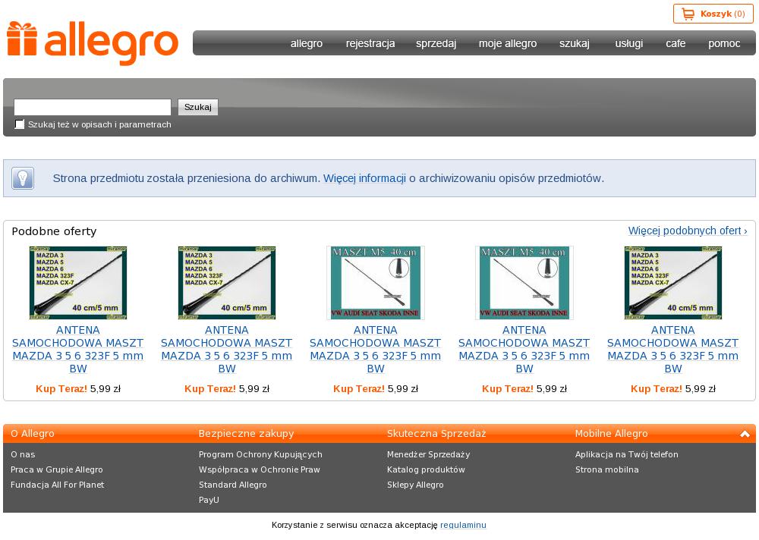Click O nas in the footer
759x540 pixels.
23,454
